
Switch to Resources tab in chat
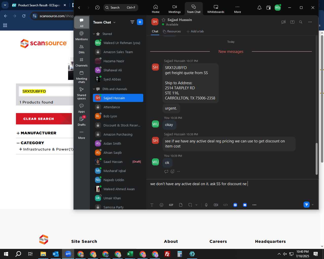172,31
